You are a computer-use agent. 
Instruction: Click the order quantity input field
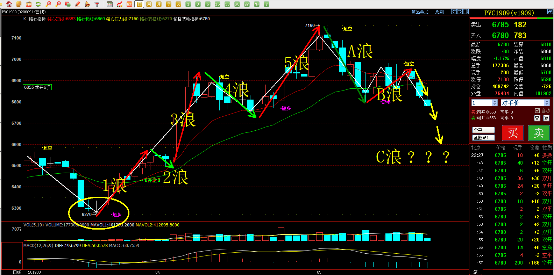click(481, 103)
